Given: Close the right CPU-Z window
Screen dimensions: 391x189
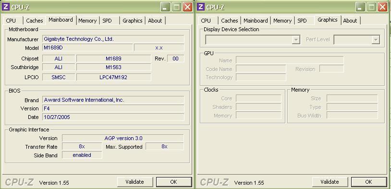Looking at the screenshot, I should [x=382, y=7].
